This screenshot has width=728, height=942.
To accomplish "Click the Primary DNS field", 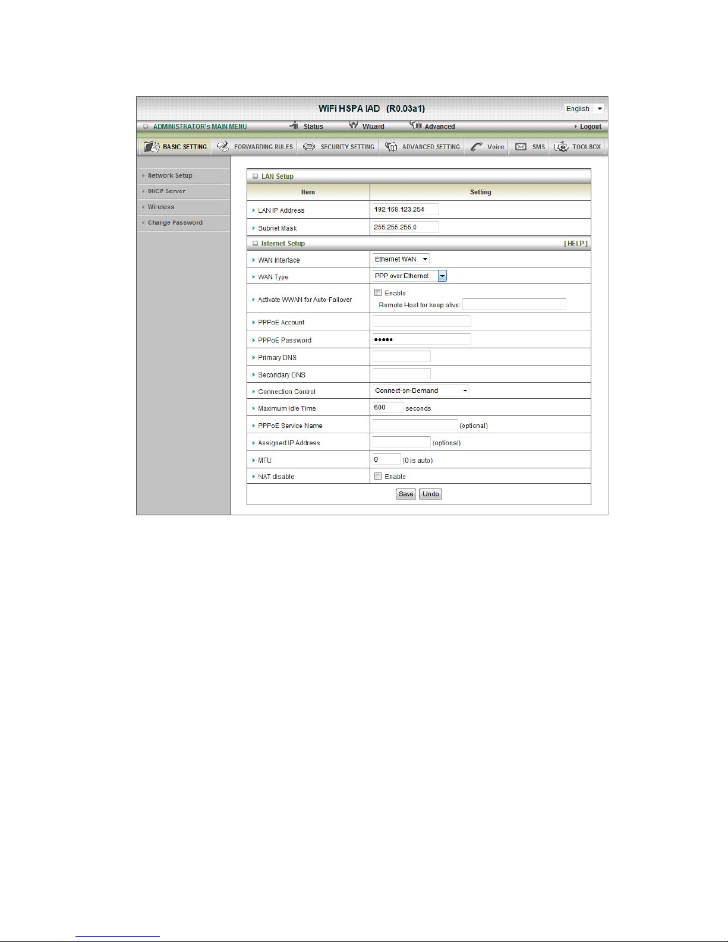I will (401, 357).
